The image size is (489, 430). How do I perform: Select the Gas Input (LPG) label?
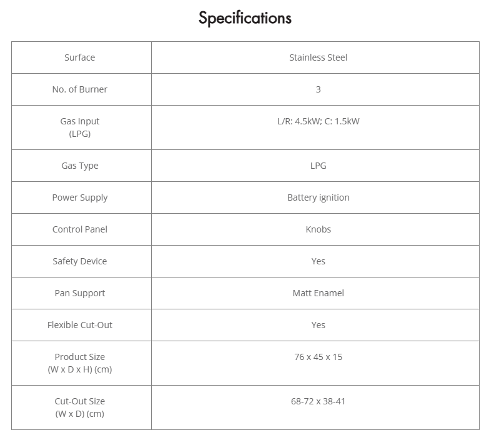click(x=80, y=127)
